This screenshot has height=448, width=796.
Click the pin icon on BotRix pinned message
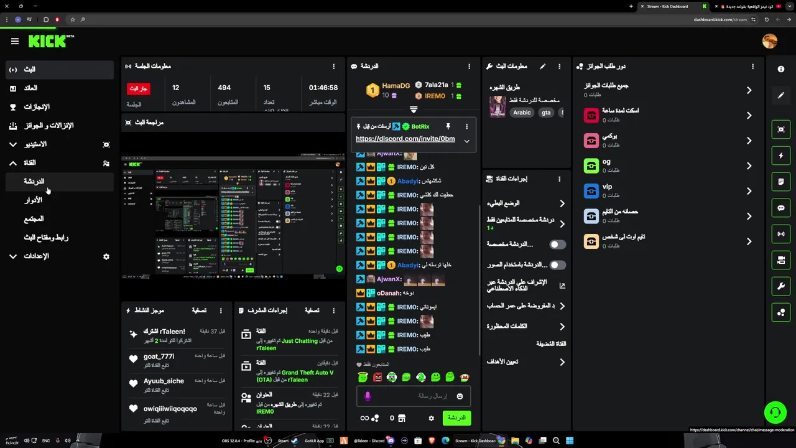[448, 126]
